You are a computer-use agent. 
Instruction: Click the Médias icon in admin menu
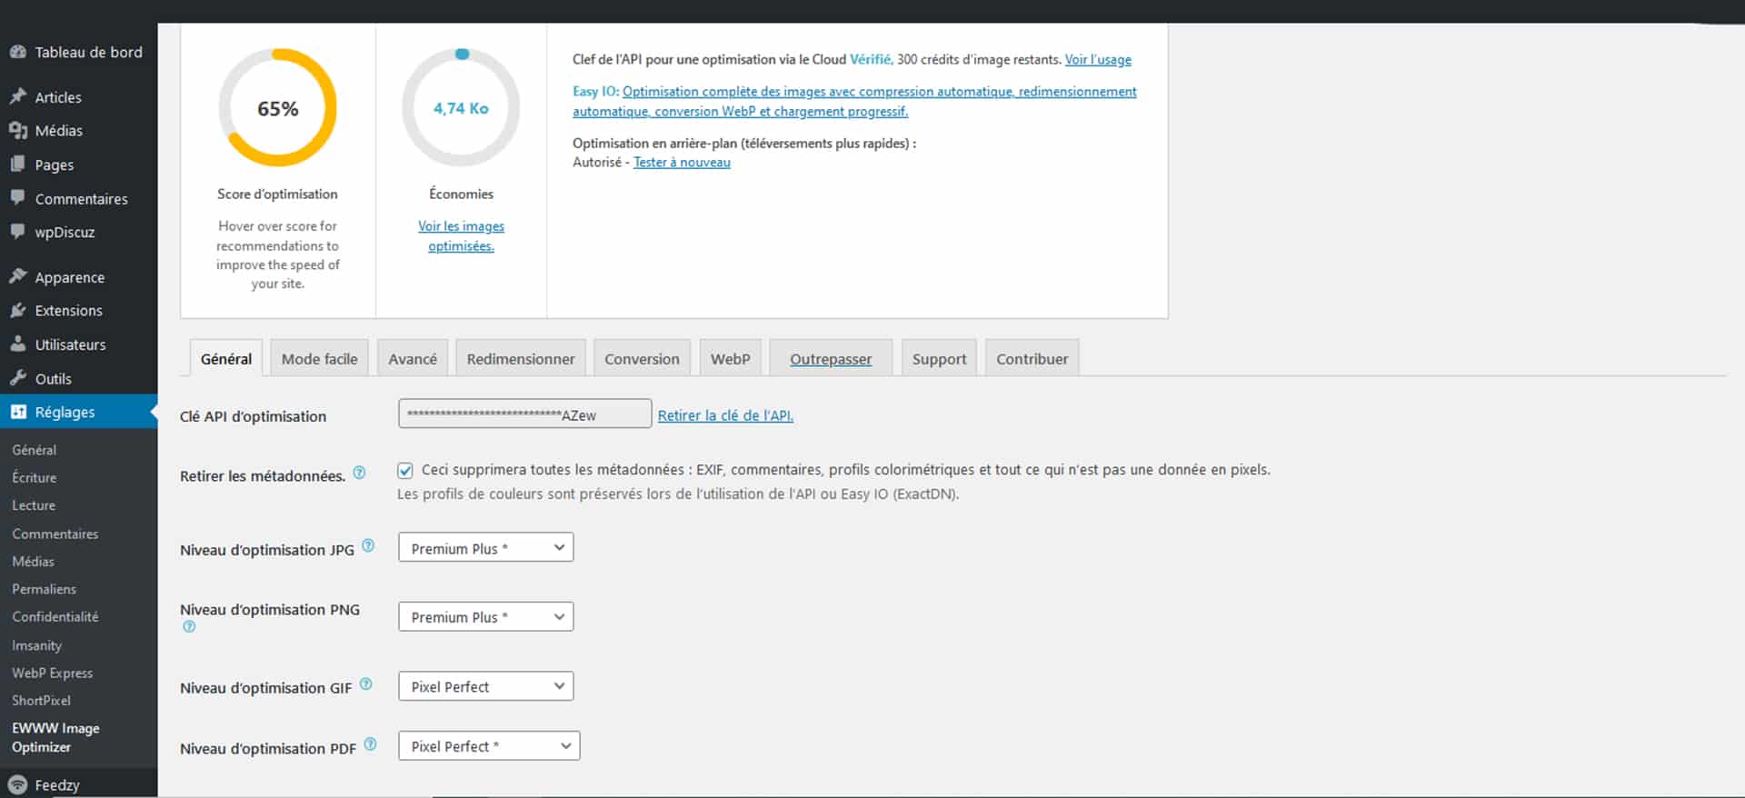[x=17, y=131]
